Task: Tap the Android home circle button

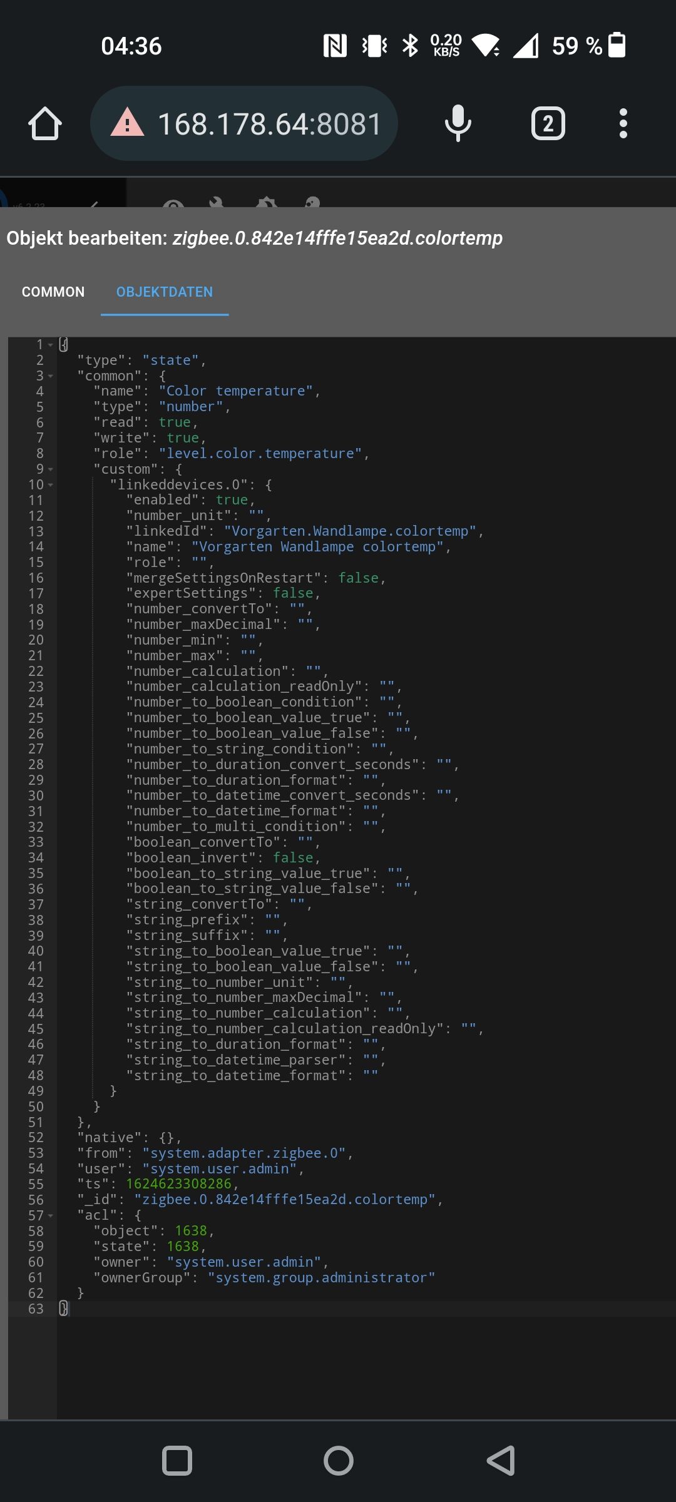Action: pyautogui.click(x=339, y=1461)
